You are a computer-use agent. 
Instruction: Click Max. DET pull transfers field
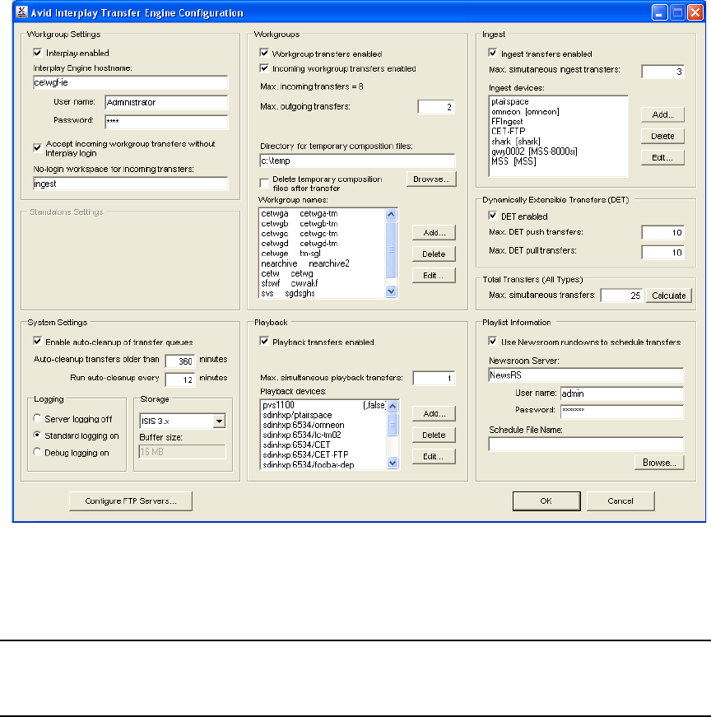[x=663, y=253]
